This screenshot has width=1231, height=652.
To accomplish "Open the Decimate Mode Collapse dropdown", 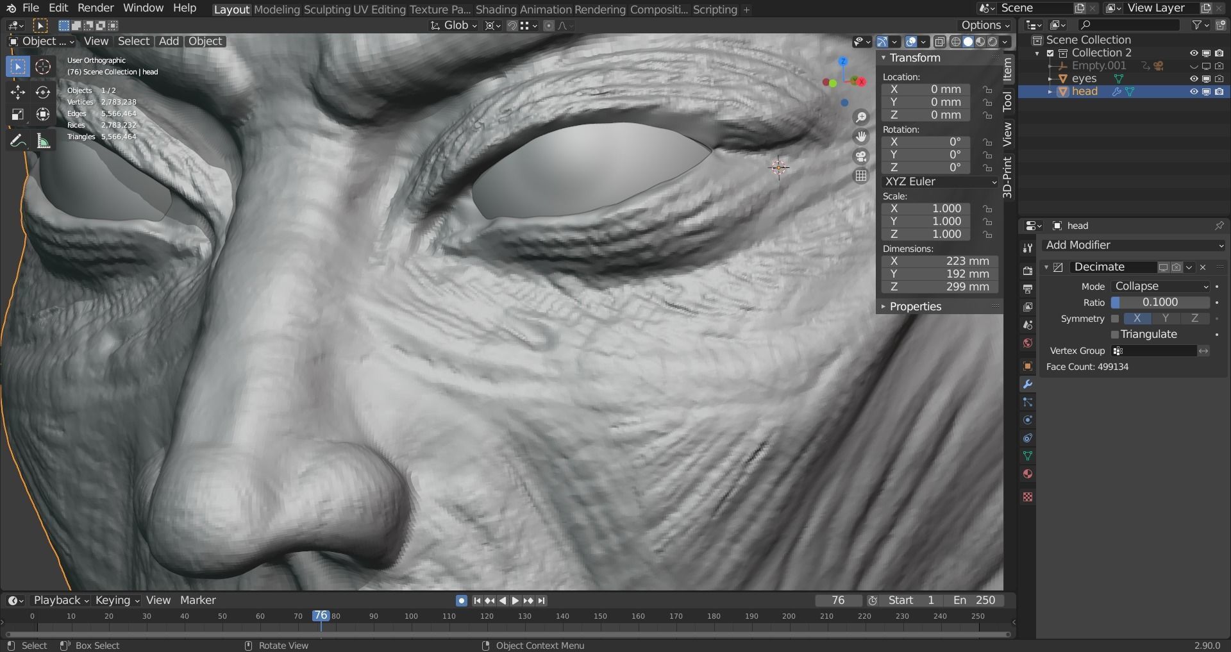I will click(1161, 287).
